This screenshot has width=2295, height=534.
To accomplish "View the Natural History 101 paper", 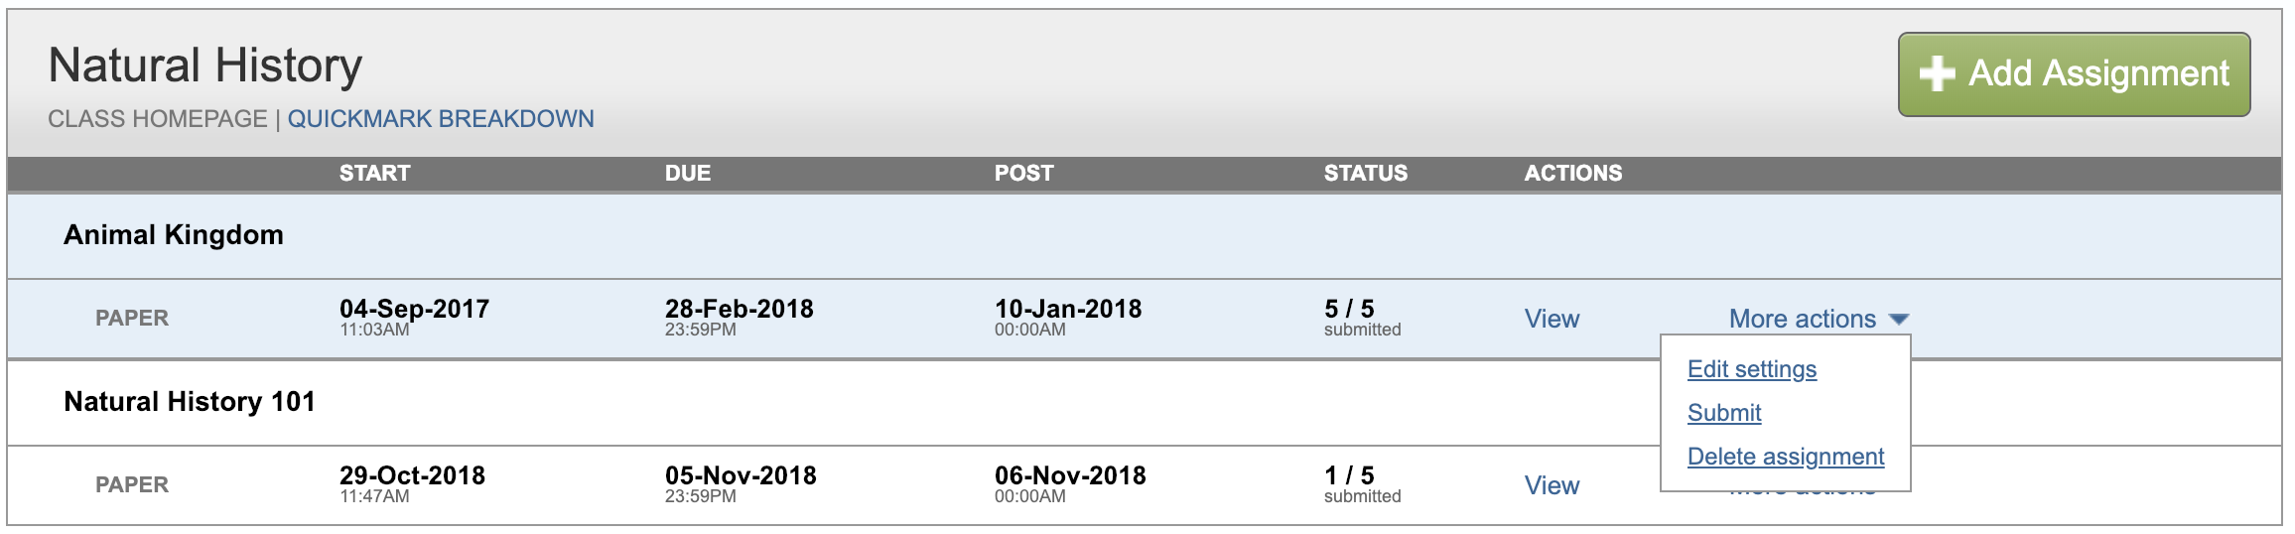I will tap(1552, 485).
